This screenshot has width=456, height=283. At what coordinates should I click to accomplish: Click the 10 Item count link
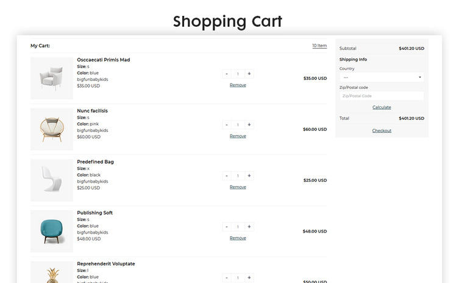319,46
